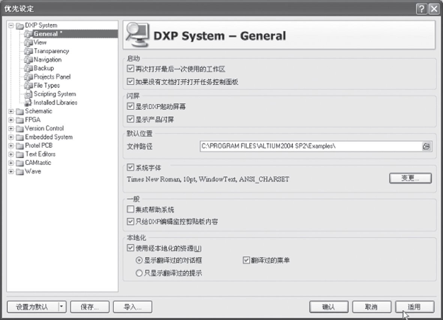Image resolution: width=443 pixels, height=320 pixels.
Task: Click the Navigation page icon
Action: [x=29, y=60]
